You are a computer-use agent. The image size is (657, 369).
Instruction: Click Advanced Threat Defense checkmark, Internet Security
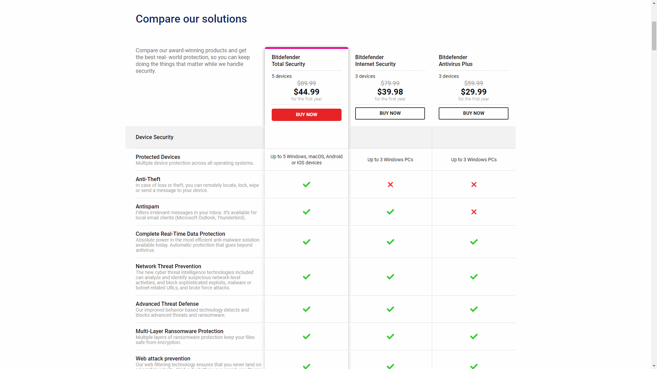point(390,309)
